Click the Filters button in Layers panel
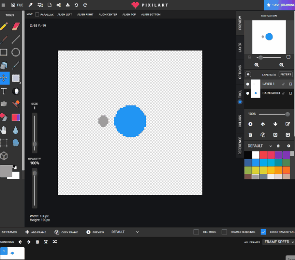This screenshot has width=295, height=260. click(x=286, y=74)
